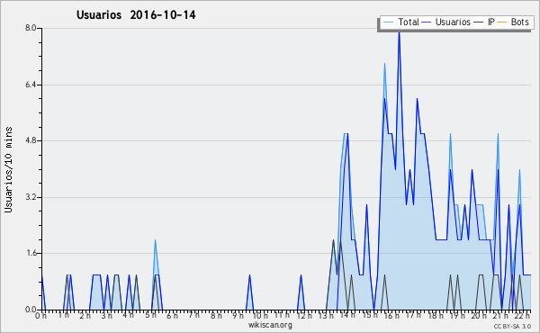Click the '13 h' x-axis label

point(326,315)
